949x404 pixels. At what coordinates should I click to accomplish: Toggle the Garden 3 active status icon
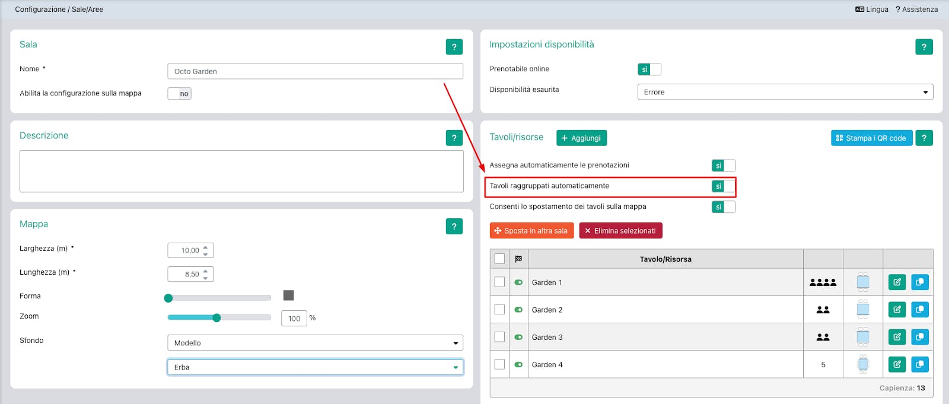click(518, 337)
